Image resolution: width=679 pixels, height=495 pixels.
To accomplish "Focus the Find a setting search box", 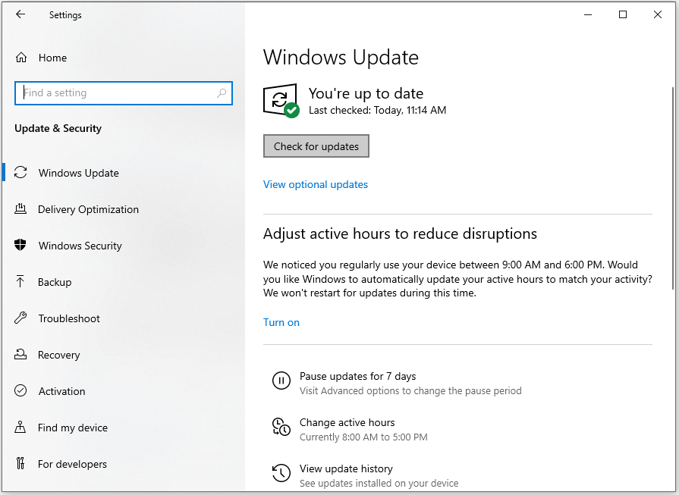I will coord(124,93).
